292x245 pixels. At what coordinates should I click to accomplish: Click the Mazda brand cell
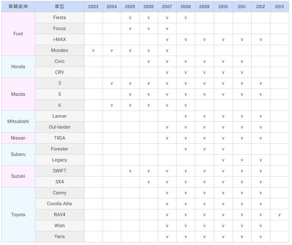18,94
